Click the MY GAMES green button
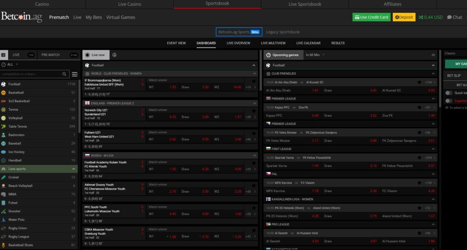Viewport: 467px width, 250px height. point(456,64)
